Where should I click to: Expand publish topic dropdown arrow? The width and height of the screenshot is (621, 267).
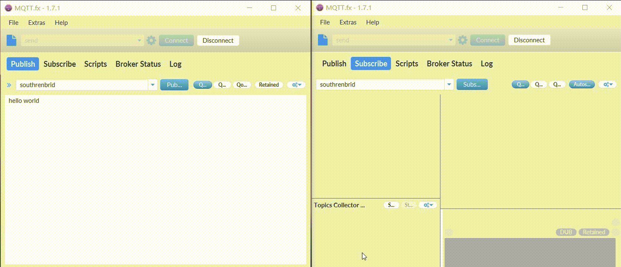pyautogui.click(x=153, y=85)
